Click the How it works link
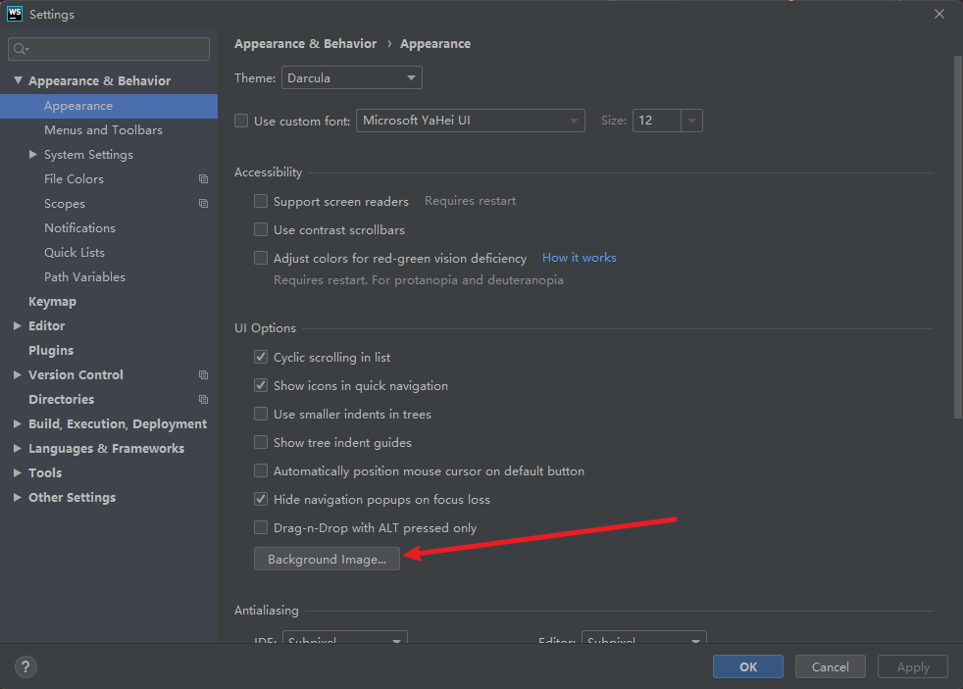Viewport: 963px width, 689px height. coord(579,258)
